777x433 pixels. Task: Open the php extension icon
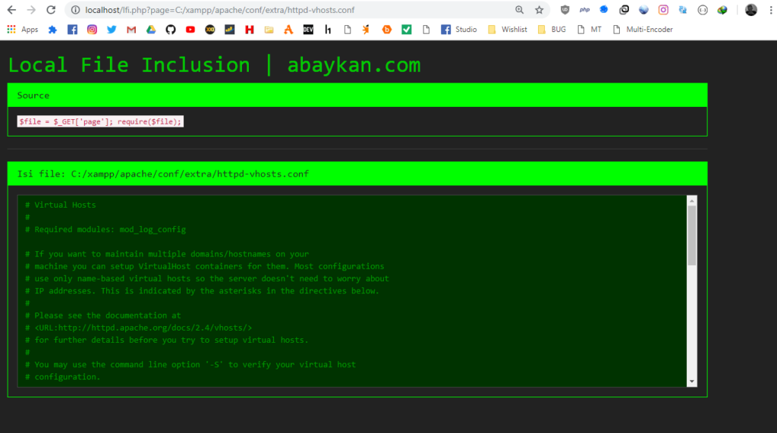(x=584, y=10)
